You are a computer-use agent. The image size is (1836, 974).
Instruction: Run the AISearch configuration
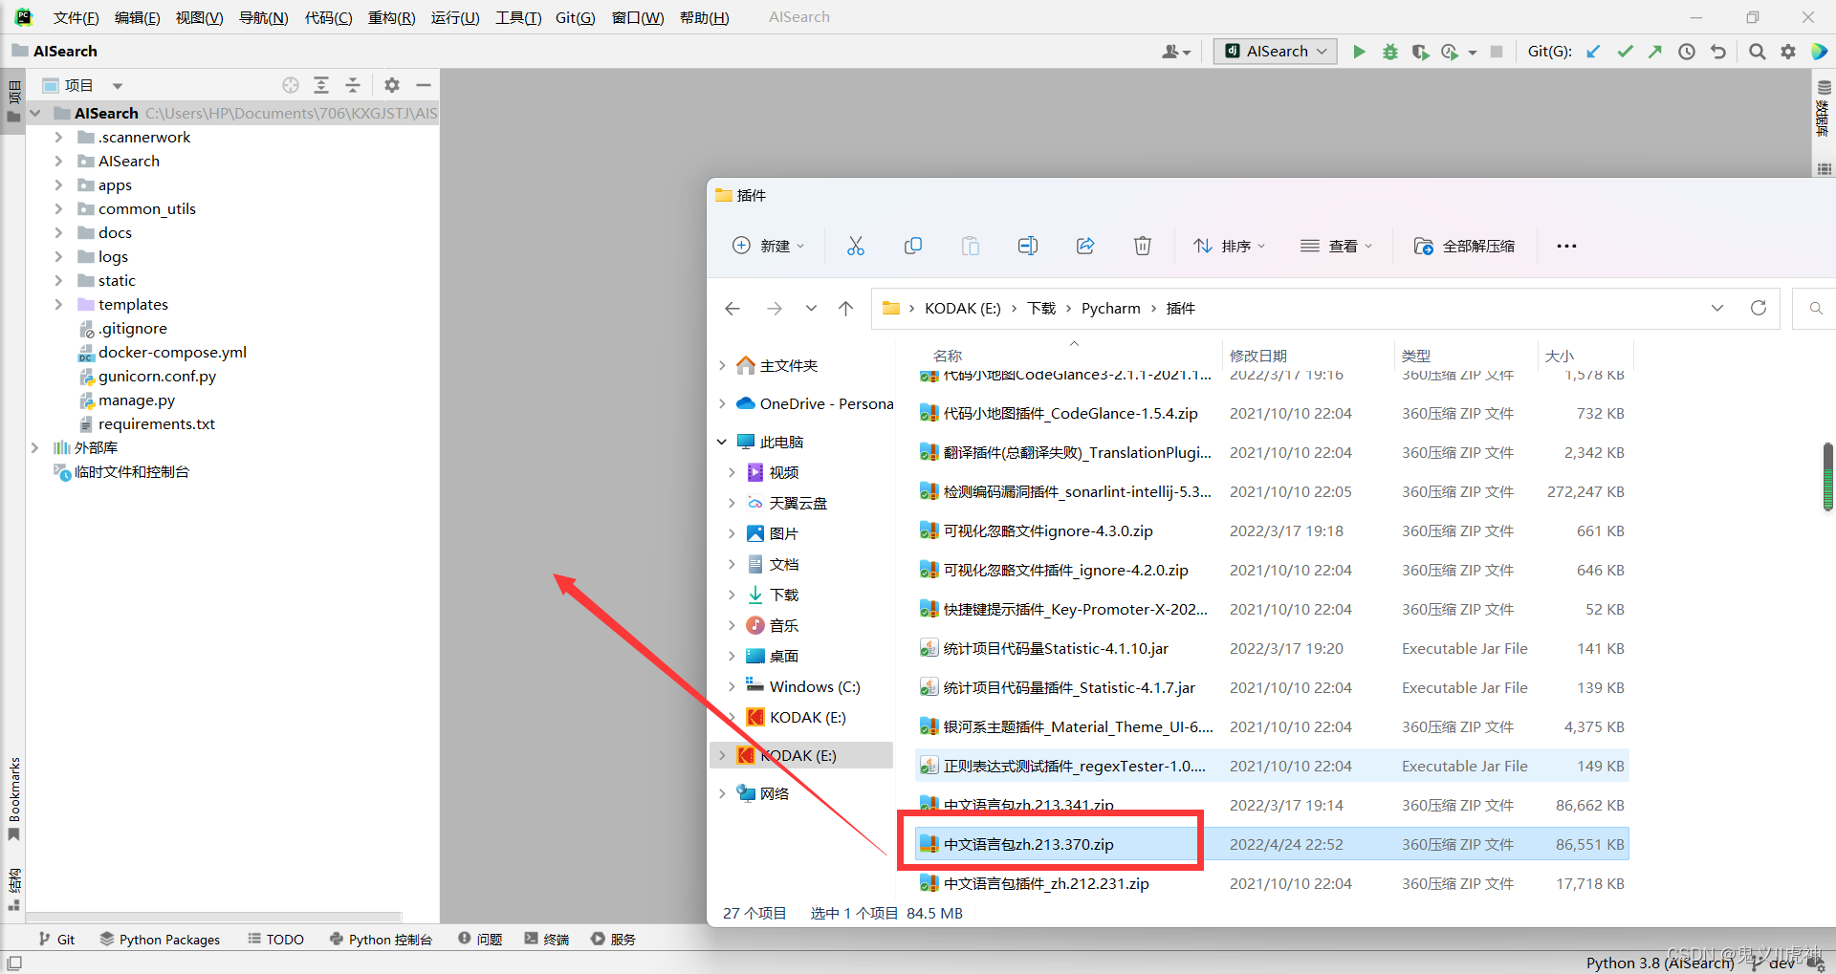tap(1359, 52)
